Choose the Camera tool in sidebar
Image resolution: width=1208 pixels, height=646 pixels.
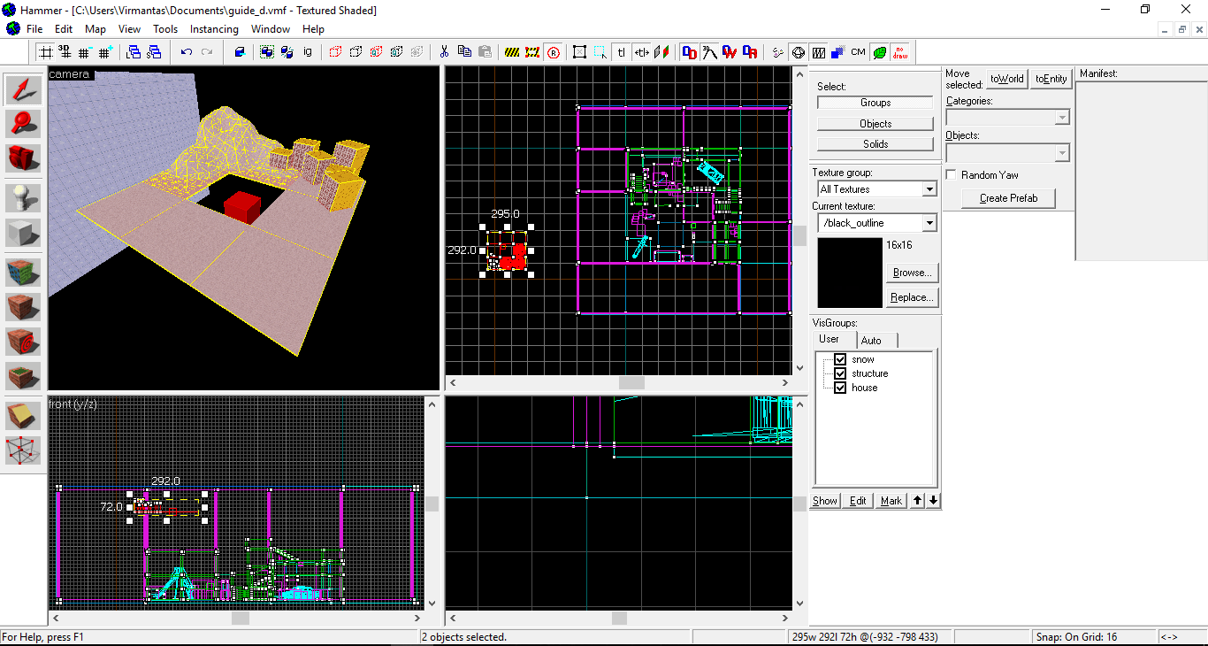tap(24, 159)
